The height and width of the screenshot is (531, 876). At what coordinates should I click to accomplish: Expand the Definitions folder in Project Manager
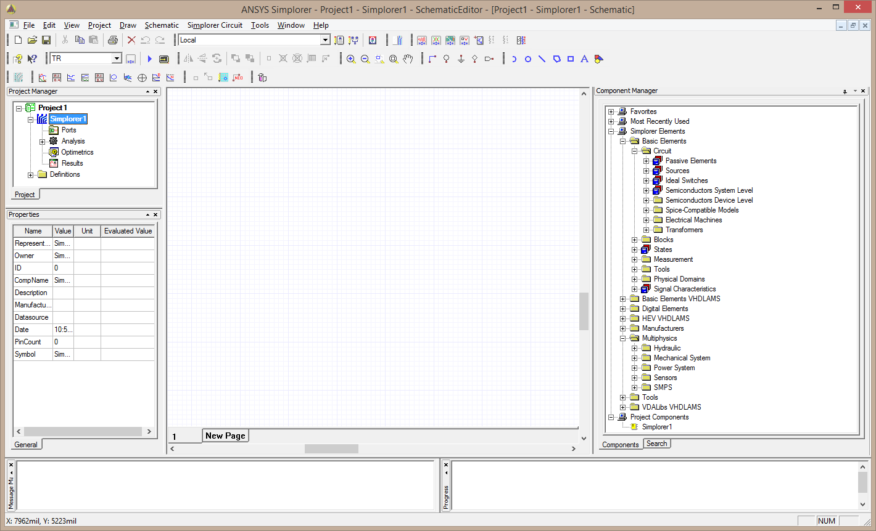[x=31, y=175]
